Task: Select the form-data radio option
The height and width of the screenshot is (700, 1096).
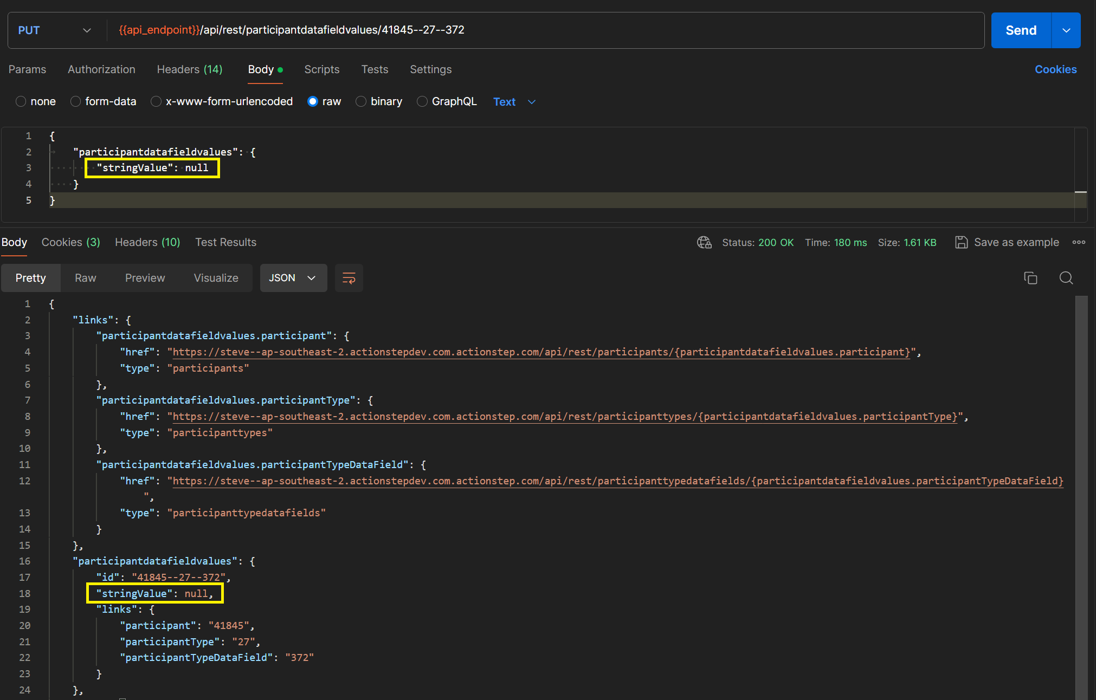Action: tap(75, 101)
